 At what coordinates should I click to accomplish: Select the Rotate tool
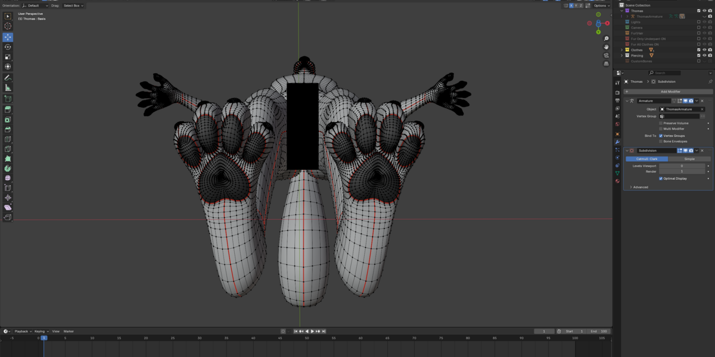(8, 47)
